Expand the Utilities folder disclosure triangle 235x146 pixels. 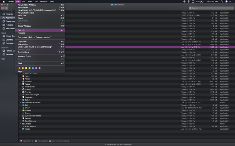click(20, 124)
